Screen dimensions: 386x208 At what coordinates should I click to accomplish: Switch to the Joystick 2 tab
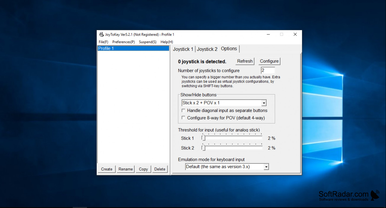pos(207,49)
